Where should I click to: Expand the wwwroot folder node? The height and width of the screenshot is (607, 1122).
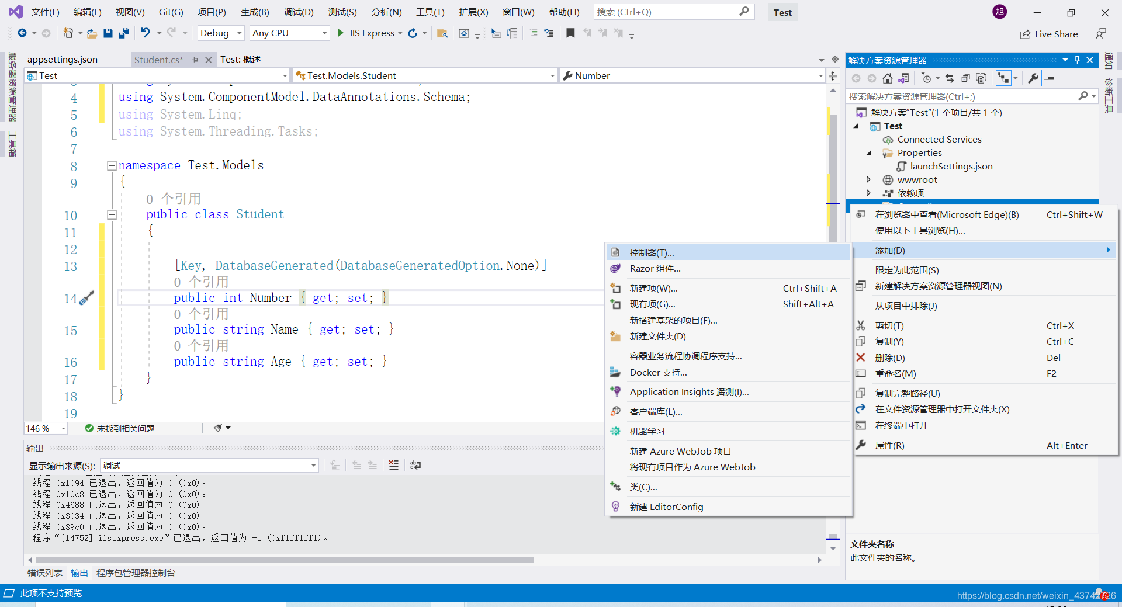(868, 180)
